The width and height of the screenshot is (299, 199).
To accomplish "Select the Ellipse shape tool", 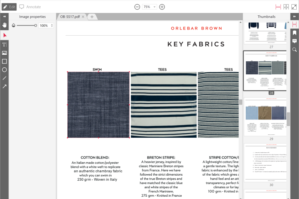I will point(4,70).
